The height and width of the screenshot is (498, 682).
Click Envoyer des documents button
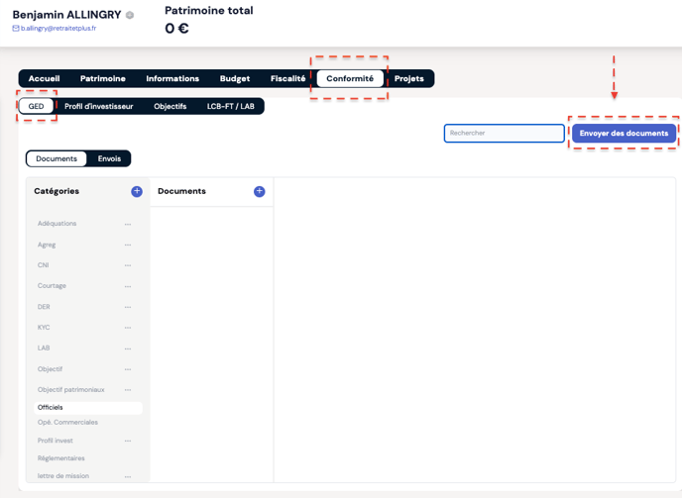[x=625, y=133]
